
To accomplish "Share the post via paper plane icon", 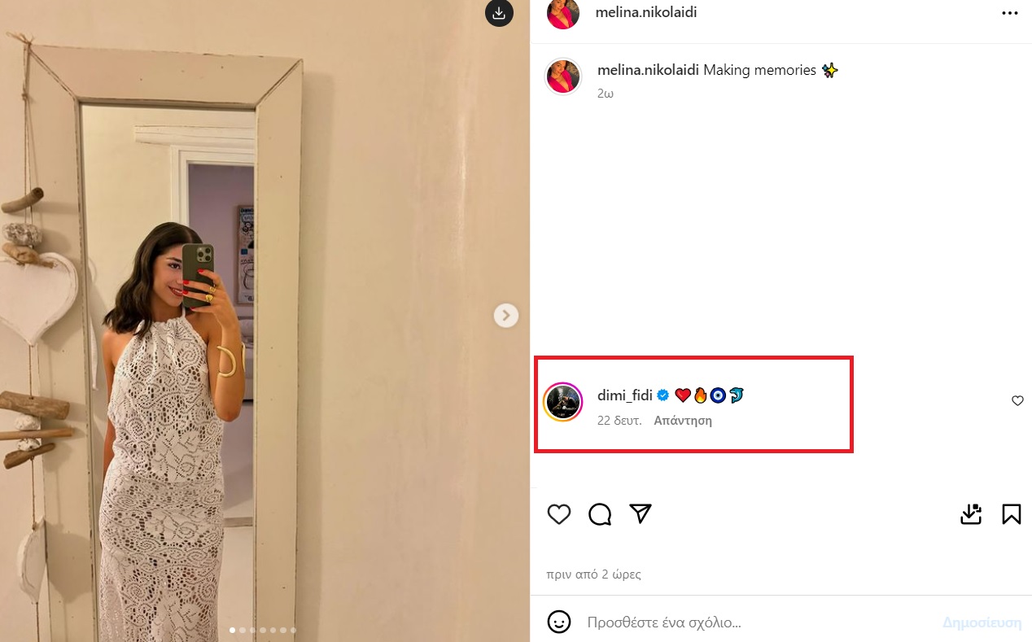I will pyautogui.click(x=641, y=513).
